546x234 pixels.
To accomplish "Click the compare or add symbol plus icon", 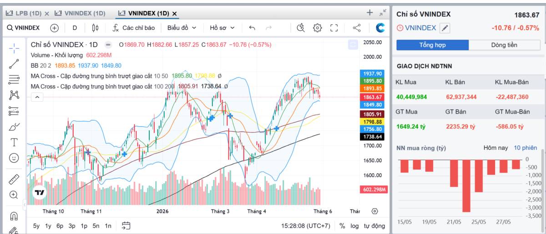I will (55, 28).
